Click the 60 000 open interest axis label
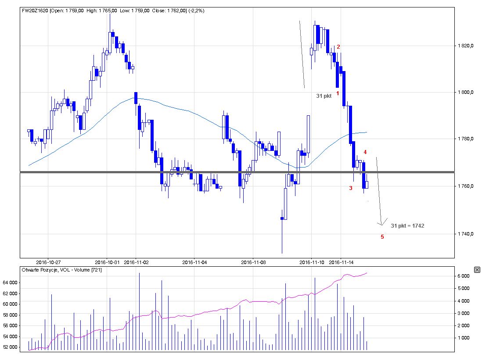The image size is (482, 354). (10, 304)
